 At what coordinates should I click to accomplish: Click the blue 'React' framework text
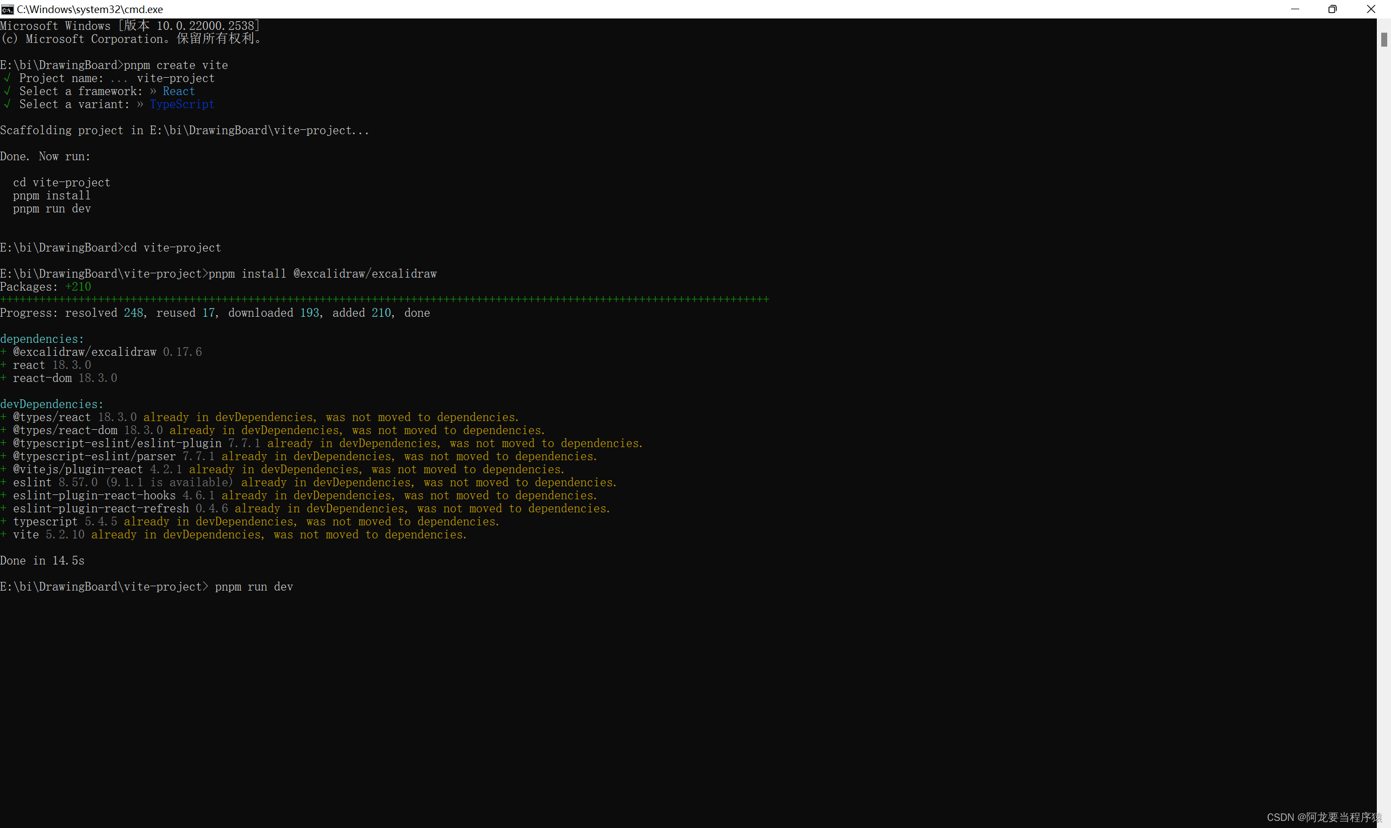point(179,91)
